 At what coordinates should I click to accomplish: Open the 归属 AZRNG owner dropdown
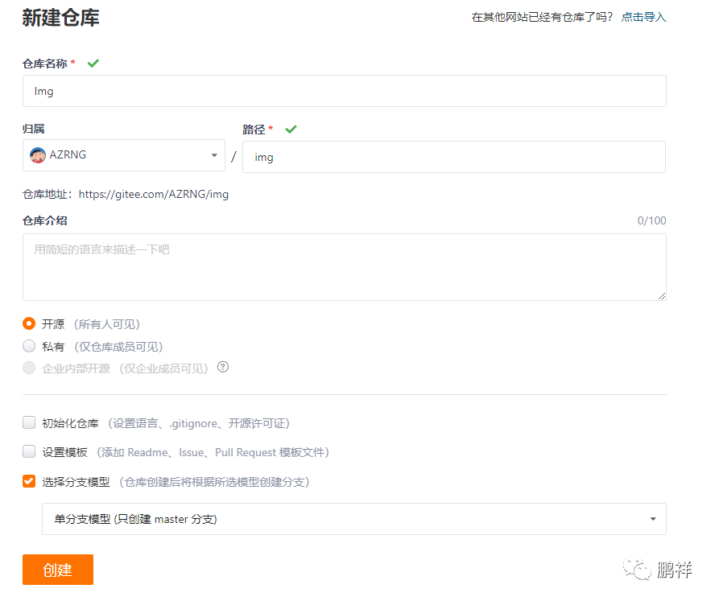point(123,155)
